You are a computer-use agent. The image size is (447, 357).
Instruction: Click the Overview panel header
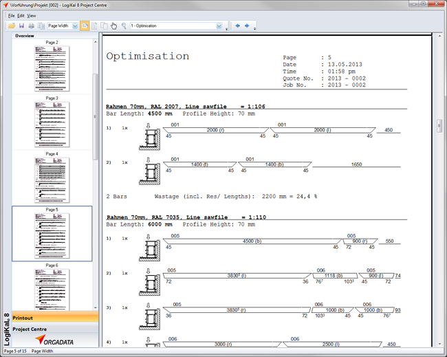(x=25, y=36)
